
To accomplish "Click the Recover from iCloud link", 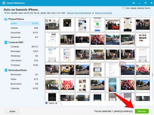I will click(104, 13).
